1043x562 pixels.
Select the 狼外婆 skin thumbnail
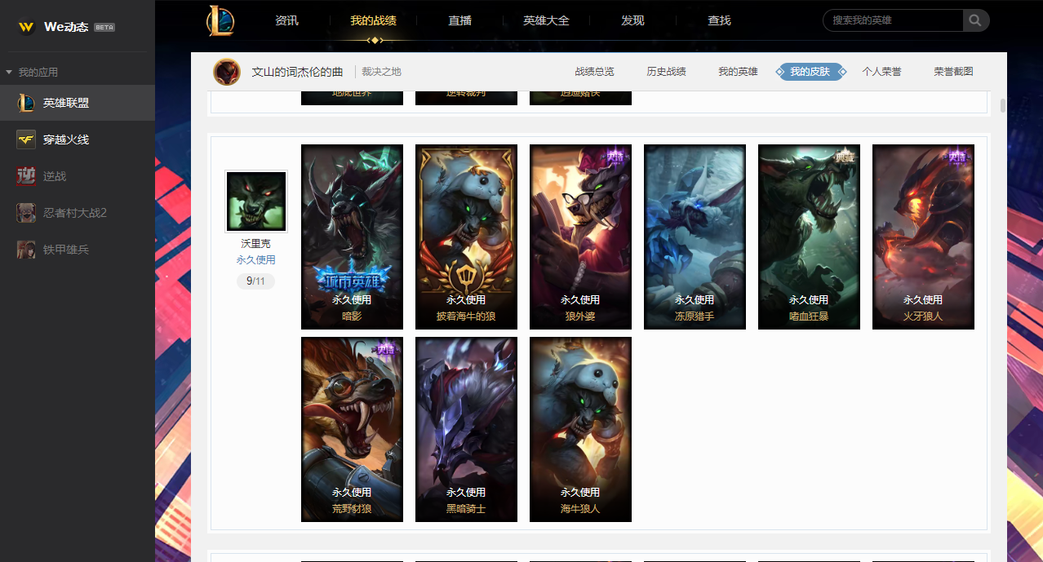point(580,237)
